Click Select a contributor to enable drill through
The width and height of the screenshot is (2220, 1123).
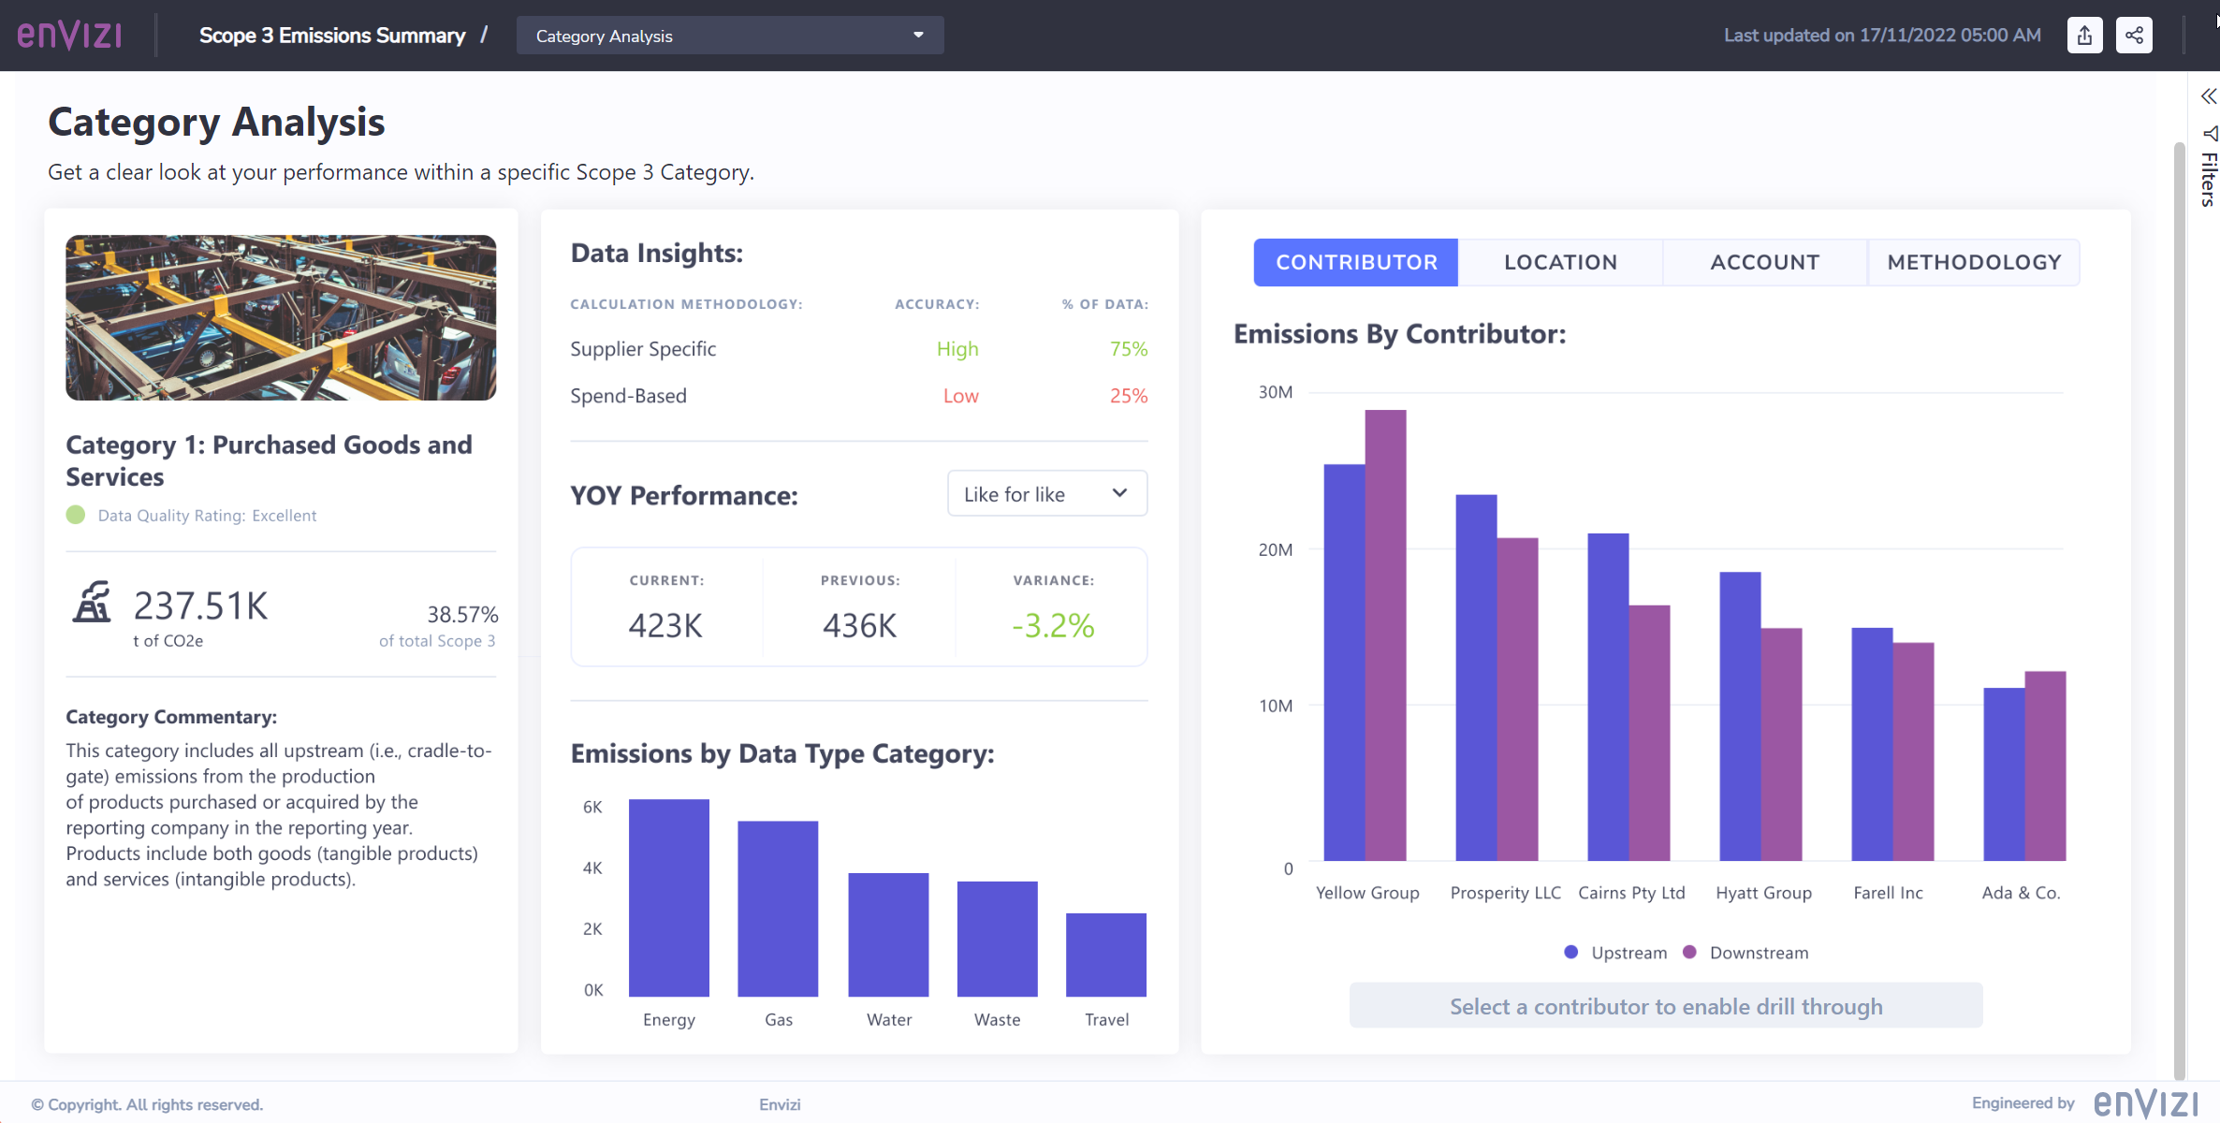[x=1665, y=1005]
